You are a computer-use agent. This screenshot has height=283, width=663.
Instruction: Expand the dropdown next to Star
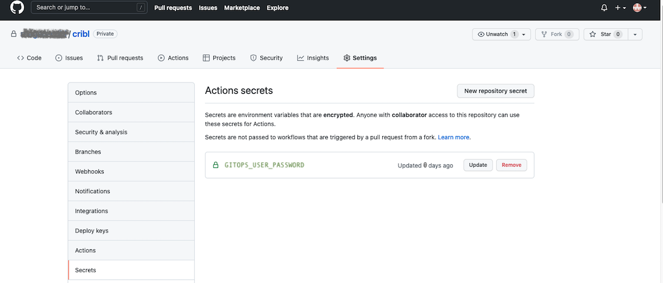(x=635, y=34)
